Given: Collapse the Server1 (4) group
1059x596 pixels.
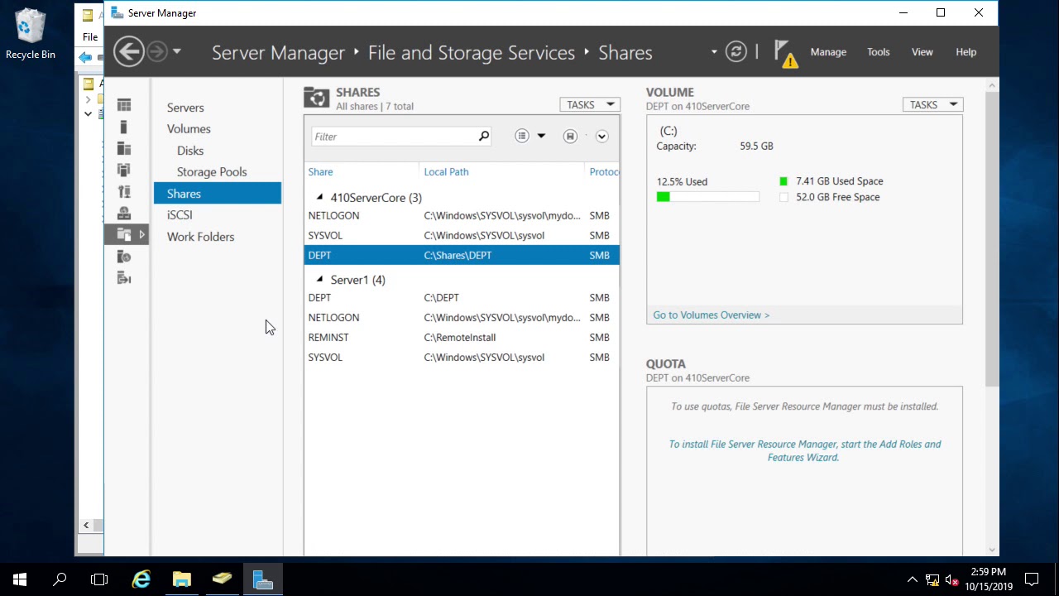Looking at the screenshot, I should point(320,280).
